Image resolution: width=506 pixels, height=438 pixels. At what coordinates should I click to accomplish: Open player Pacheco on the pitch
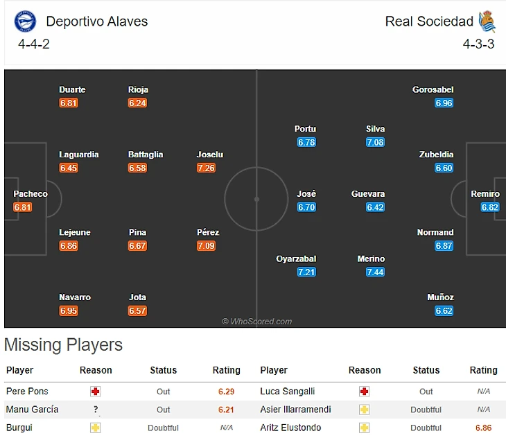30,194
